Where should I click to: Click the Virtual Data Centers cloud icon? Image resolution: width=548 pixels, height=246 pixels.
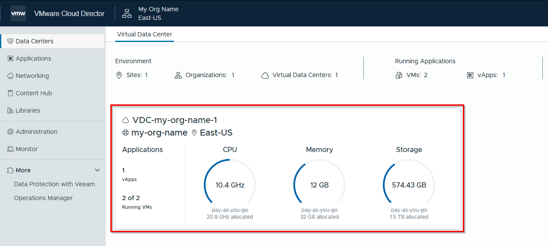pyautogui.click(x=265, y=75)
